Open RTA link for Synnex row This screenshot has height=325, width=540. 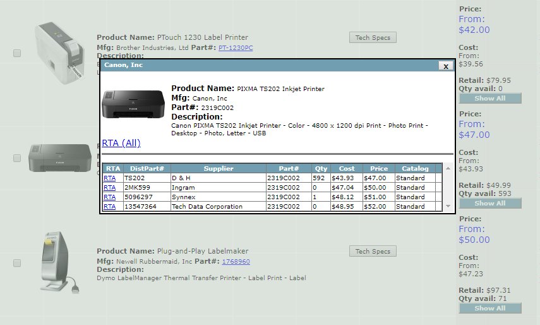click(109, 197)
